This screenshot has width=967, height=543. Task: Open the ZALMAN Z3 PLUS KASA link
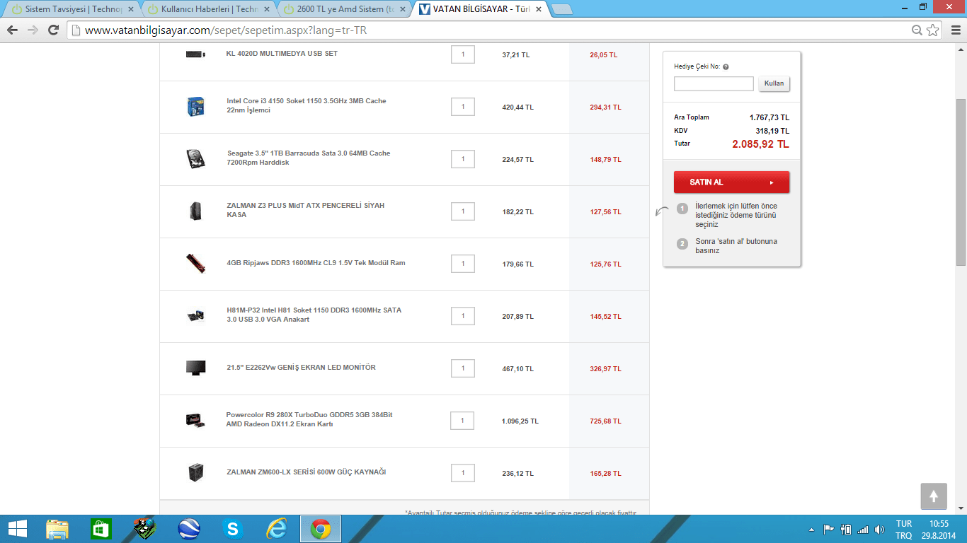tap(306, 210)
